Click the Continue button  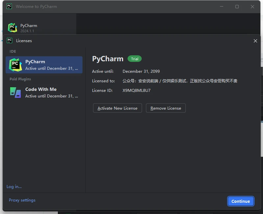point(241,201)
